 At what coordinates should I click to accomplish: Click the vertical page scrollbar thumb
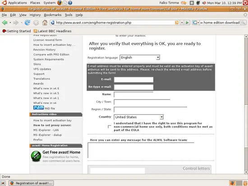pyautogui.click(x=246, y=126)
